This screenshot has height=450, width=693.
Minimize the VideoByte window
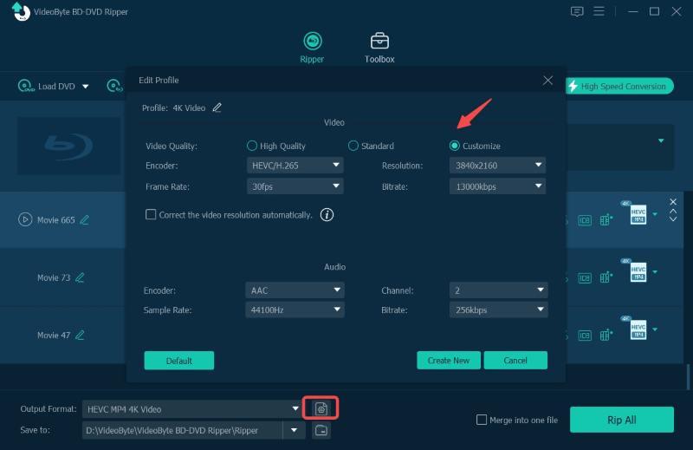point(633,11)
